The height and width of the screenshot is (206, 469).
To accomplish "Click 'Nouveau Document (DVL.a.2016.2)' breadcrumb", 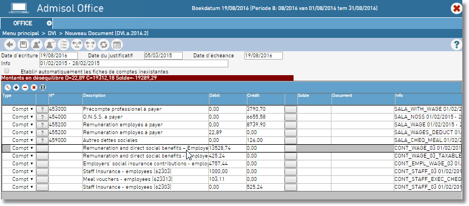I will pos(107,33).
